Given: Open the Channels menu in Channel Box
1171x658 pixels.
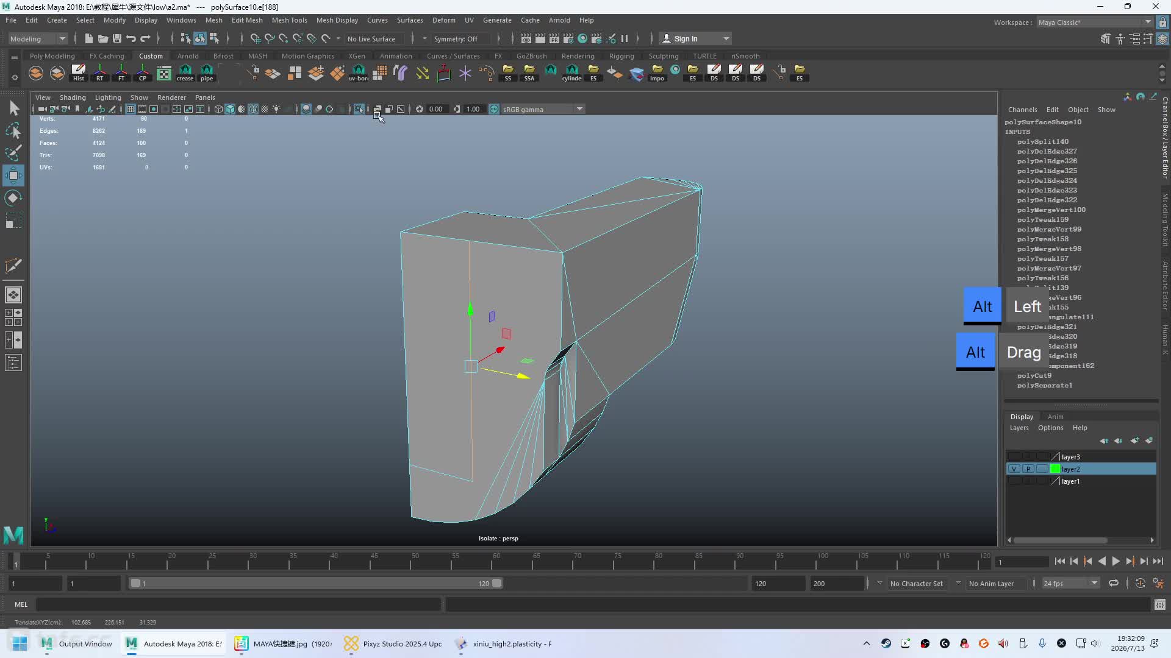Looking at the screenshot, I should pyautogui.click(x=1022, y=110).
